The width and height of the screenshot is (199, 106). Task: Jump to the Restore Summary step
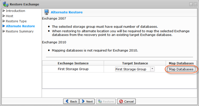[x=20, y=31]
